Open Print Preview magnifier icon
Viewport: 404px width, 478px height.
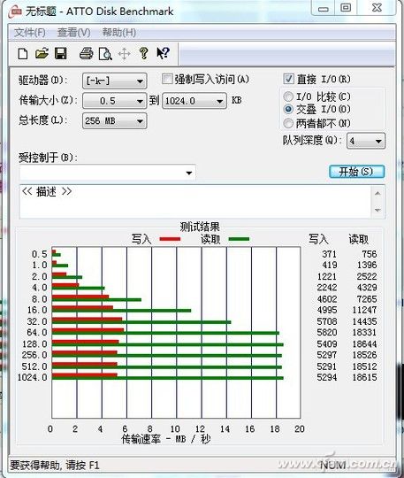pyautogui.click(x=105, y=54)
